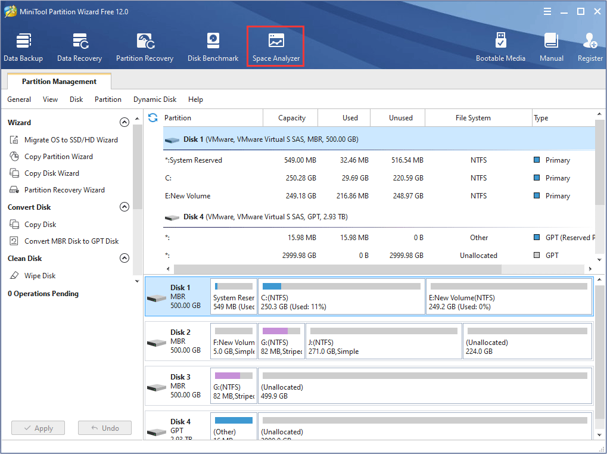
Task: Open the Partition menu
Action: point(108,99)
